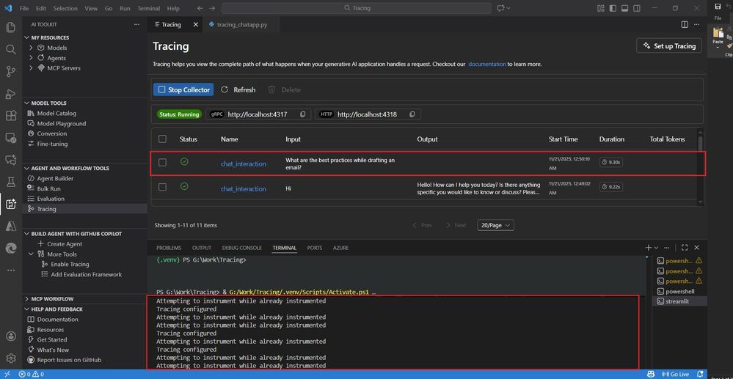Open the Manage gear icon

11,358
